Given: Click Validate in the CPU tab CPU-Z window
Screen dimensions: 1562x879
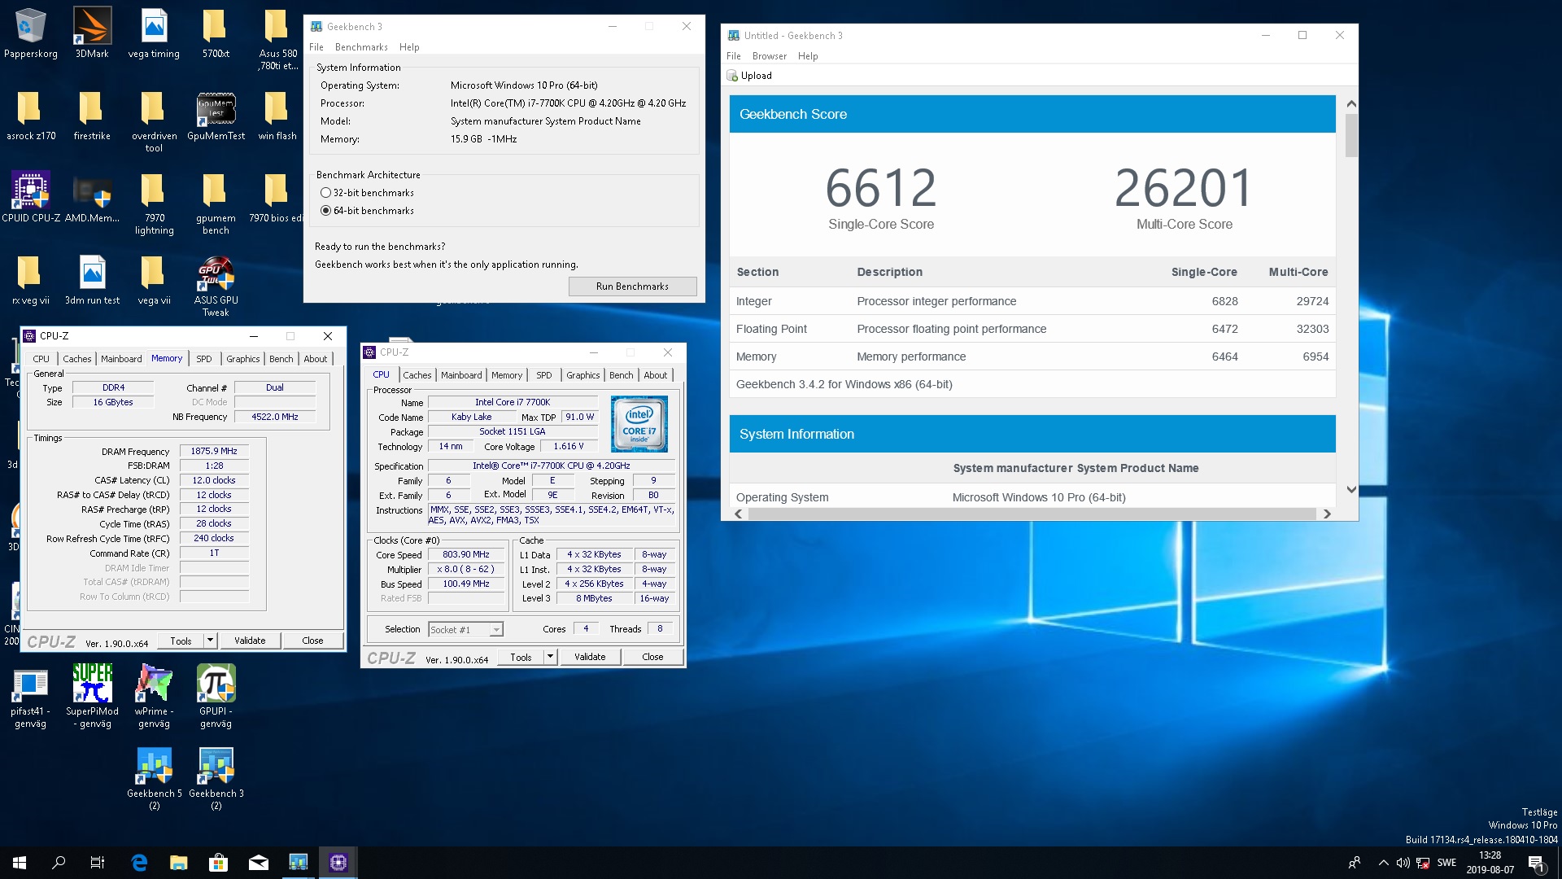Looking at the screenshot, I should click(x=590, y=657).
